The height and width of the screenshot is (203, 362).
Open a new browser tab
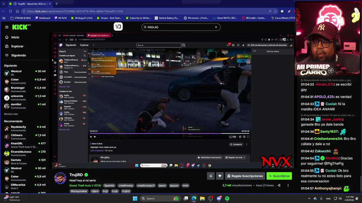(x=57, y=4)
